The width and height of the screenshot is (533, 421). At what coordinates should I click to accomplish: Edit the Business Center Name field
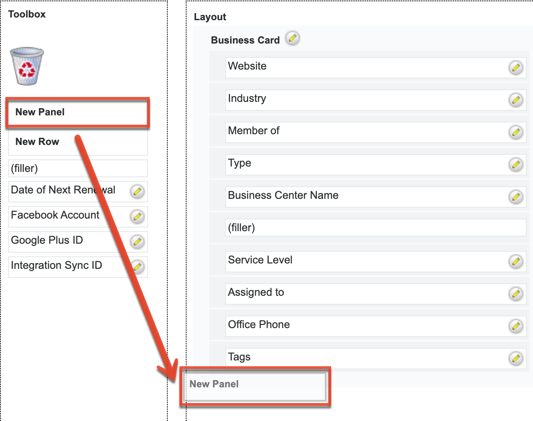coord(516,197)
